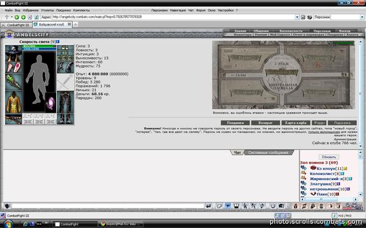Click the Обновить button above the user list
This screenshot has height=228, width=366.
coord(329,157)
